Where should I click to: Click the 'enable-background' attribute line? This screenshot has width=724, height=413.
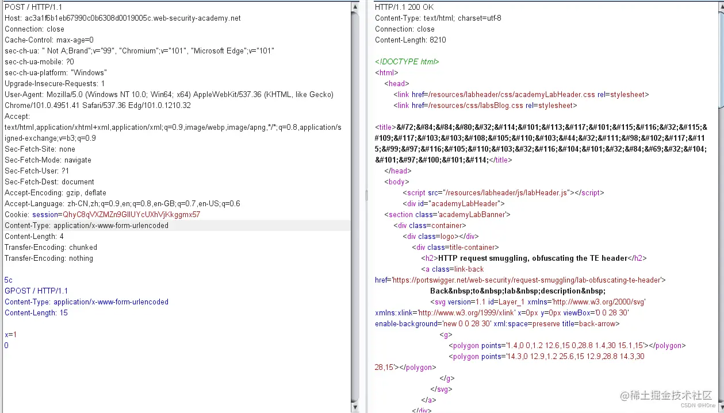pos(497,323)
